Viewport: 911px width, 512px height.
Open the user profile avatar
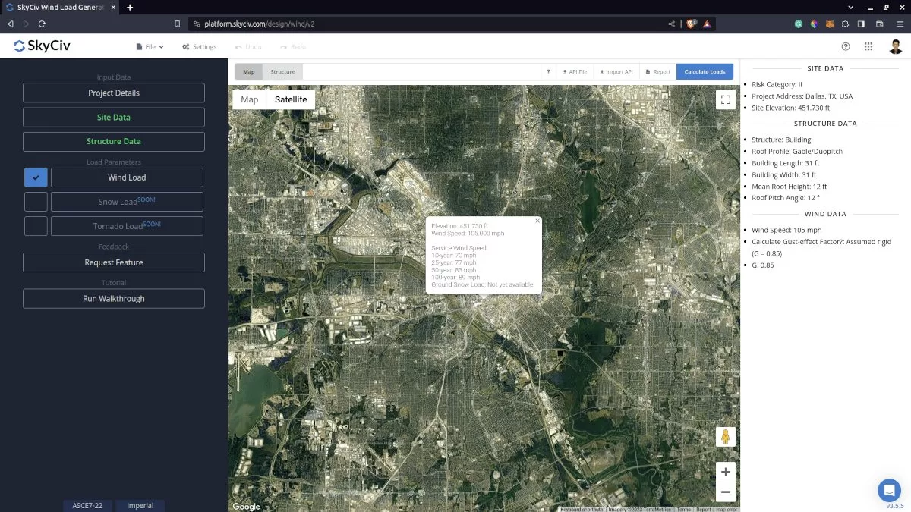(896, 46)
